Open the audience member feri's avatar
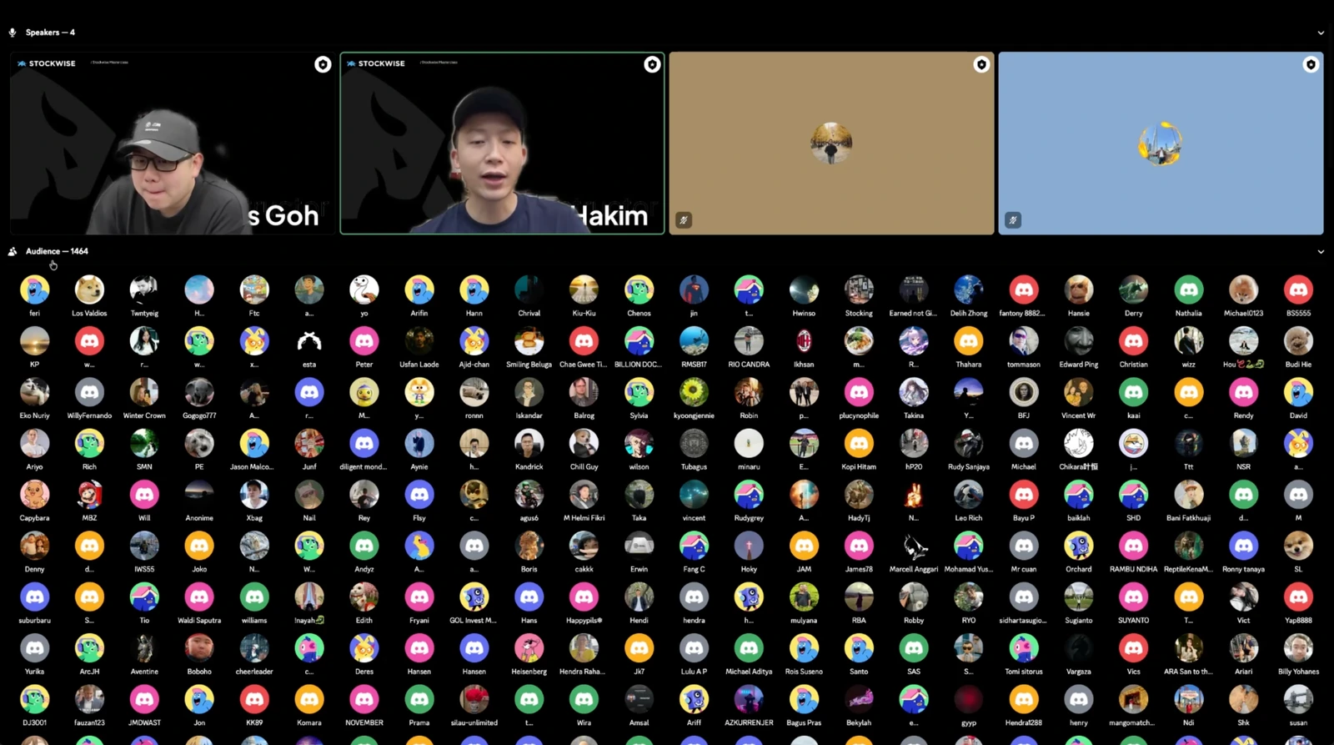1334x745 pixels. 34,289
